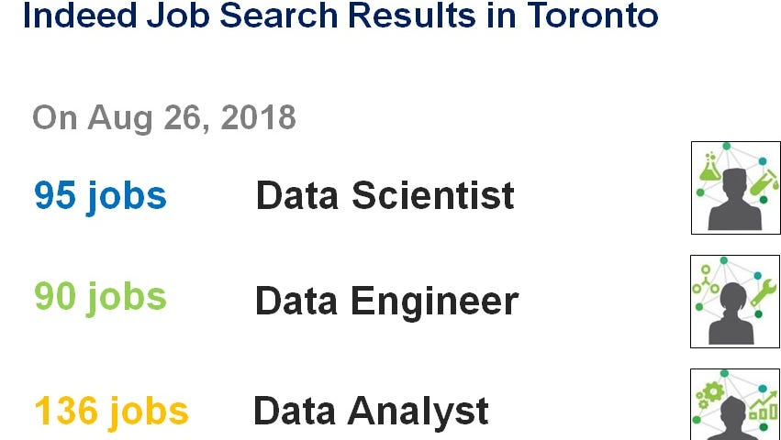The width and height of the screenshot is (781, 440).
Task: Click the Data Analyst person icon
Action: pos(735,404)
